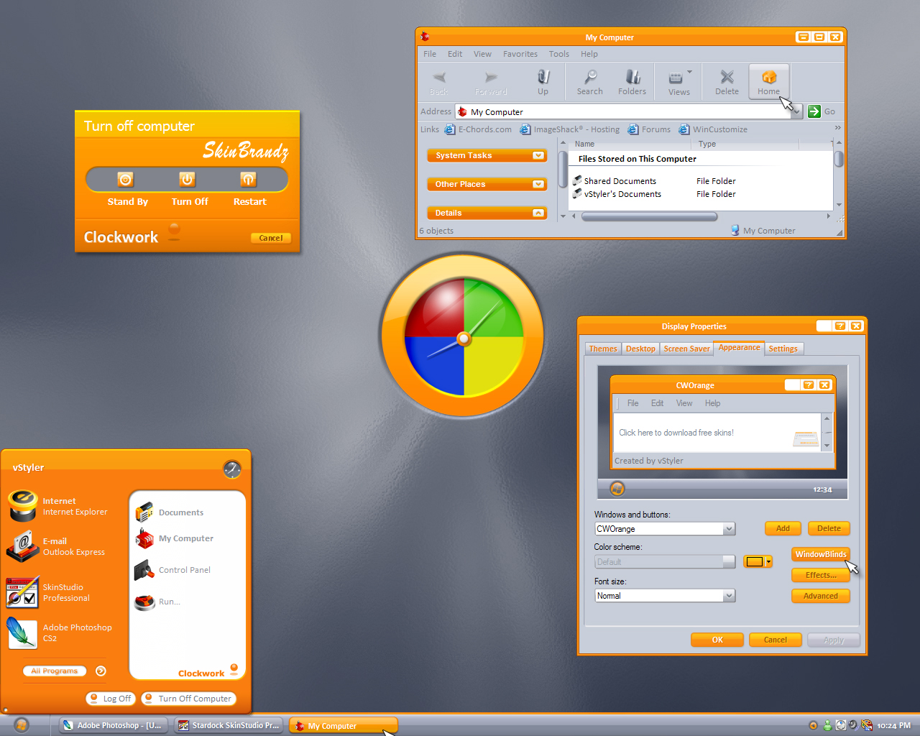Switch to the Settings tab

pyautogui.click(x=783, y=349)
